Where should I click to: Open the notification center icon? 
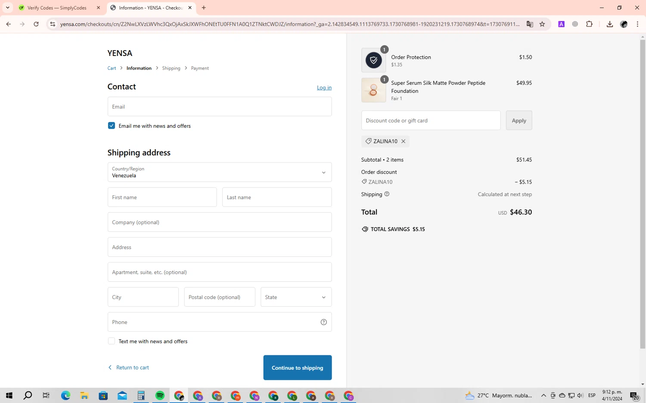(634, 395)
